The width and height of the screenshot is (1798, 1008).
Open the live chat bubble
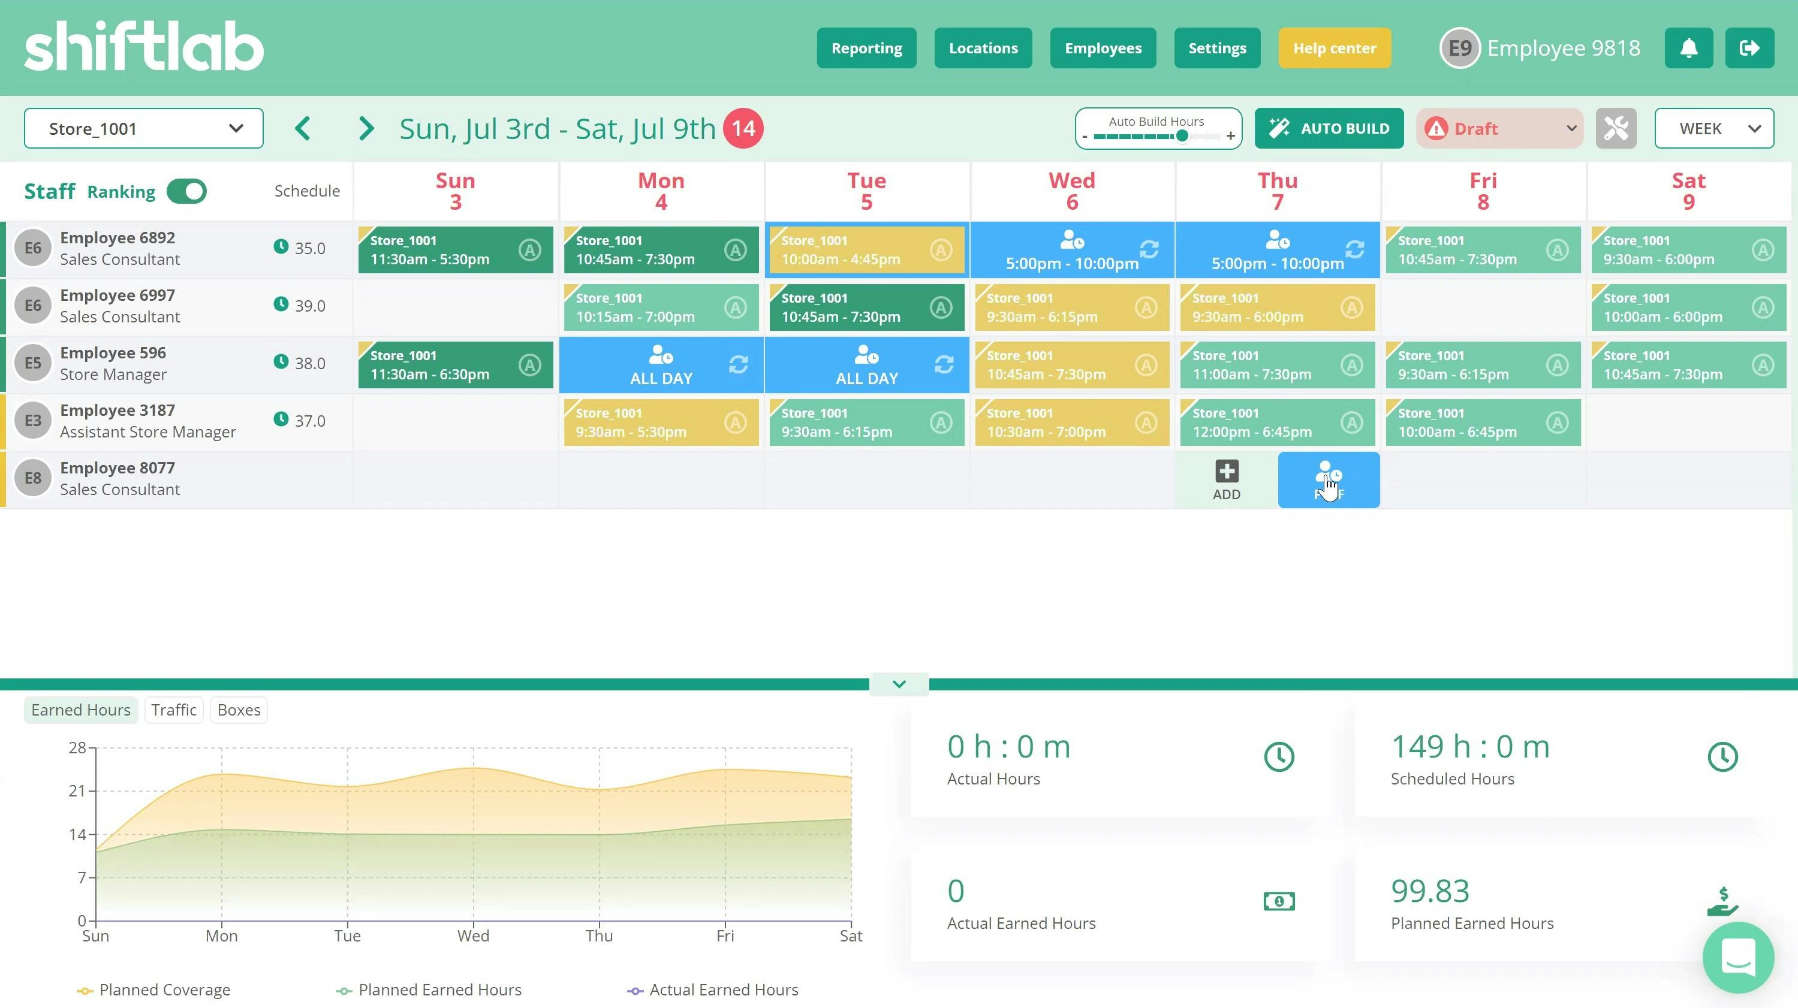tap(1737, 956)
